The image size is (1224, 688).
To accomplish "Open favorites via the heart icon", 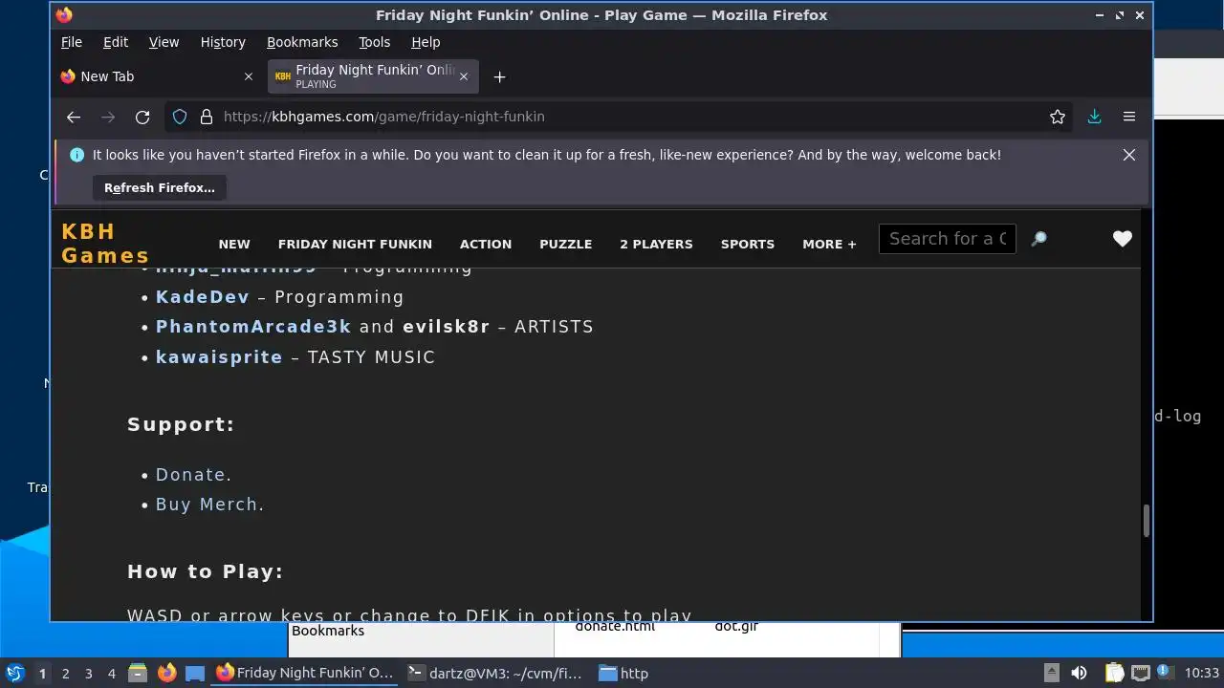I will 1123,239.
